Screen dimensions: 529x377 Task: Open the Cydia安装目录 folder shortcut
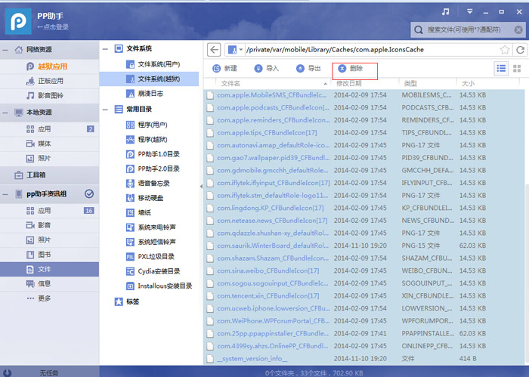coord(159,271)
